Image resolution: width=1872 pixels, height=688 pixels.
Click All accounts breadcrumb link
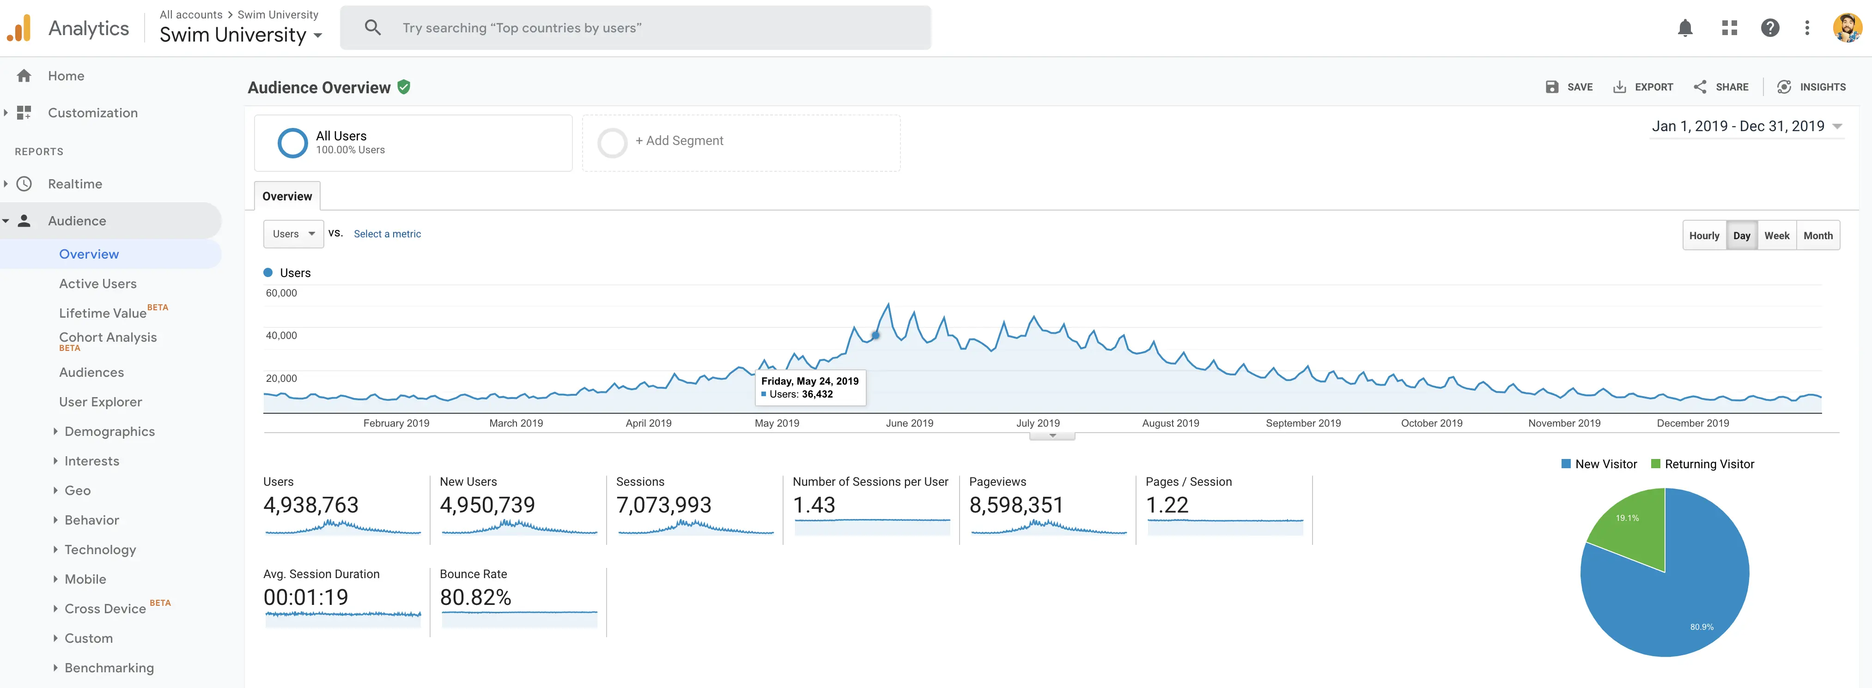191,14
